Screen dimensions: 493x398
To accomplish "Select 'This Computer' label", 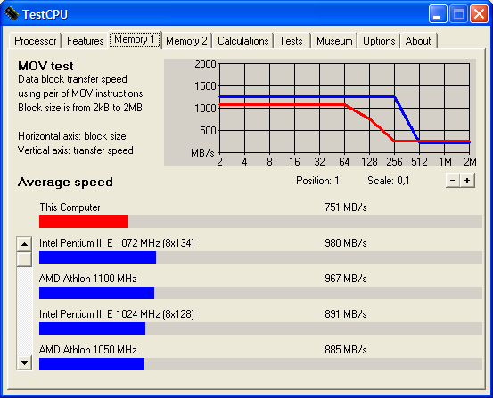I will click(70, 207).
